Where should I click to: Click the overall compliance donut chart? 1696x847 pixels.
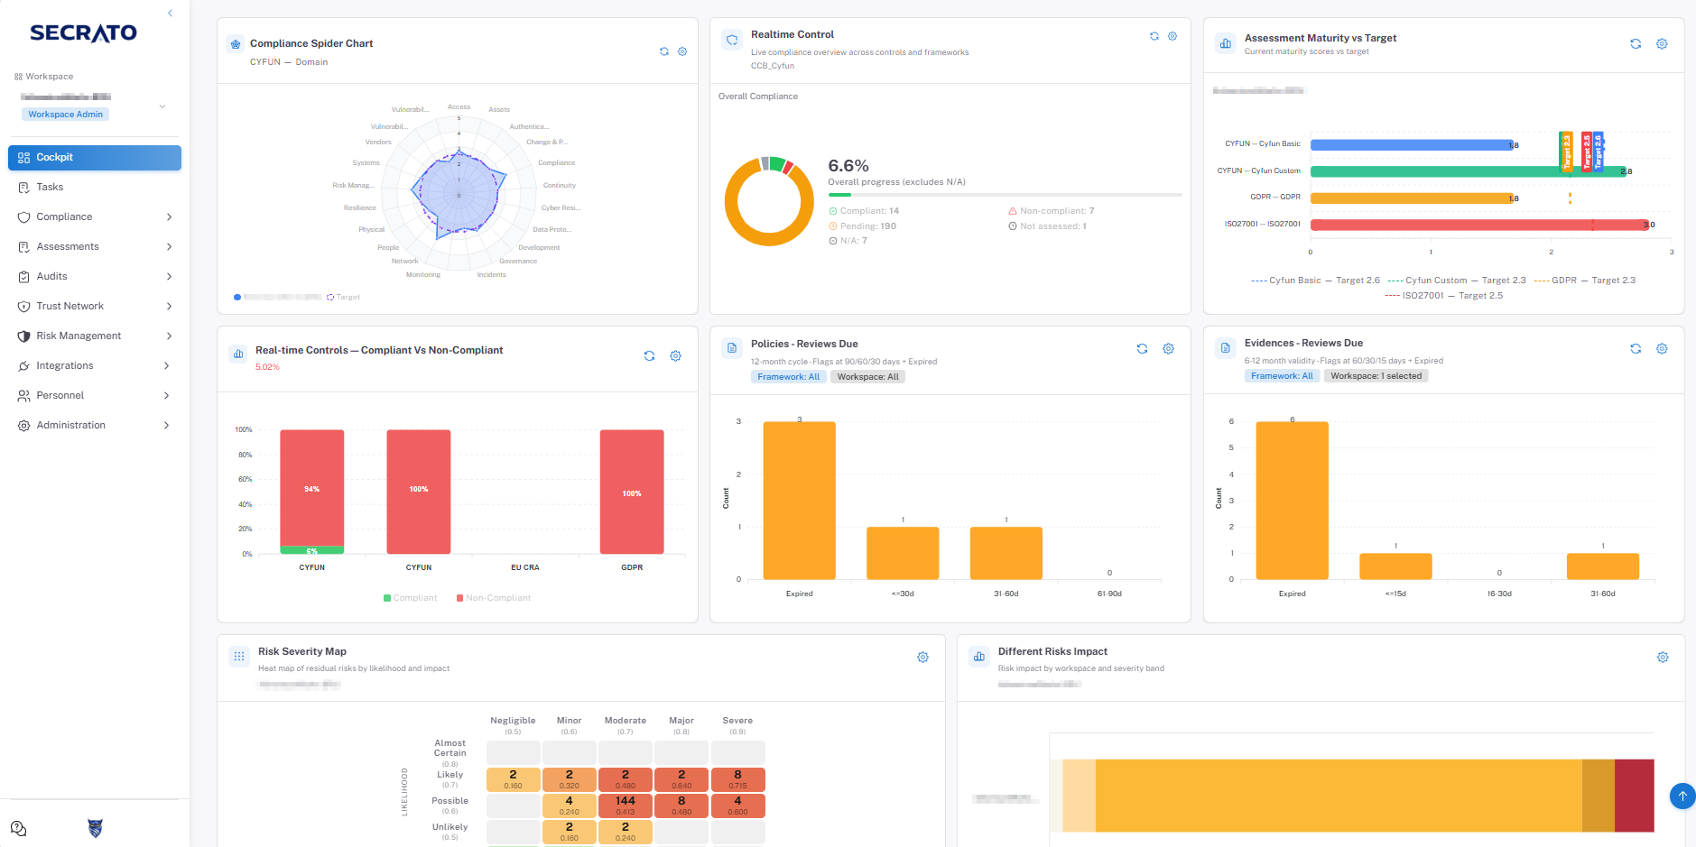[769, 201]
